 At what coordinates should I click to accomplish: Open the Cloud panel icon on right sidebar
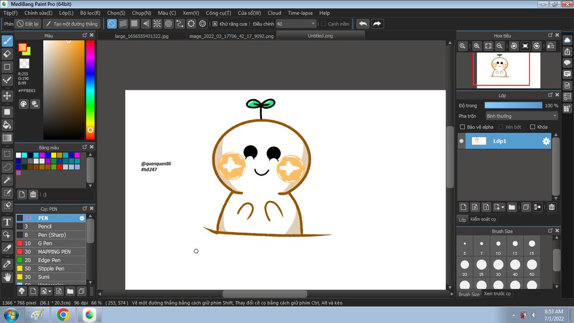567,40
